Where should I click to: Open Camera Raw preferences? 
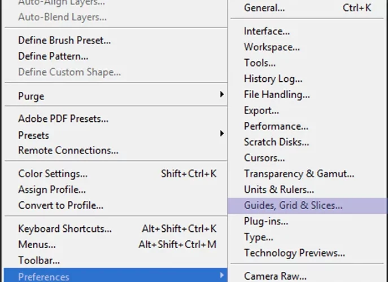pos(308,276)
